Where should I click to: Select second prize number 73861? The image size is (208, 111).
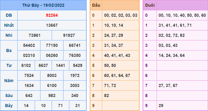(x=35, y=35)
